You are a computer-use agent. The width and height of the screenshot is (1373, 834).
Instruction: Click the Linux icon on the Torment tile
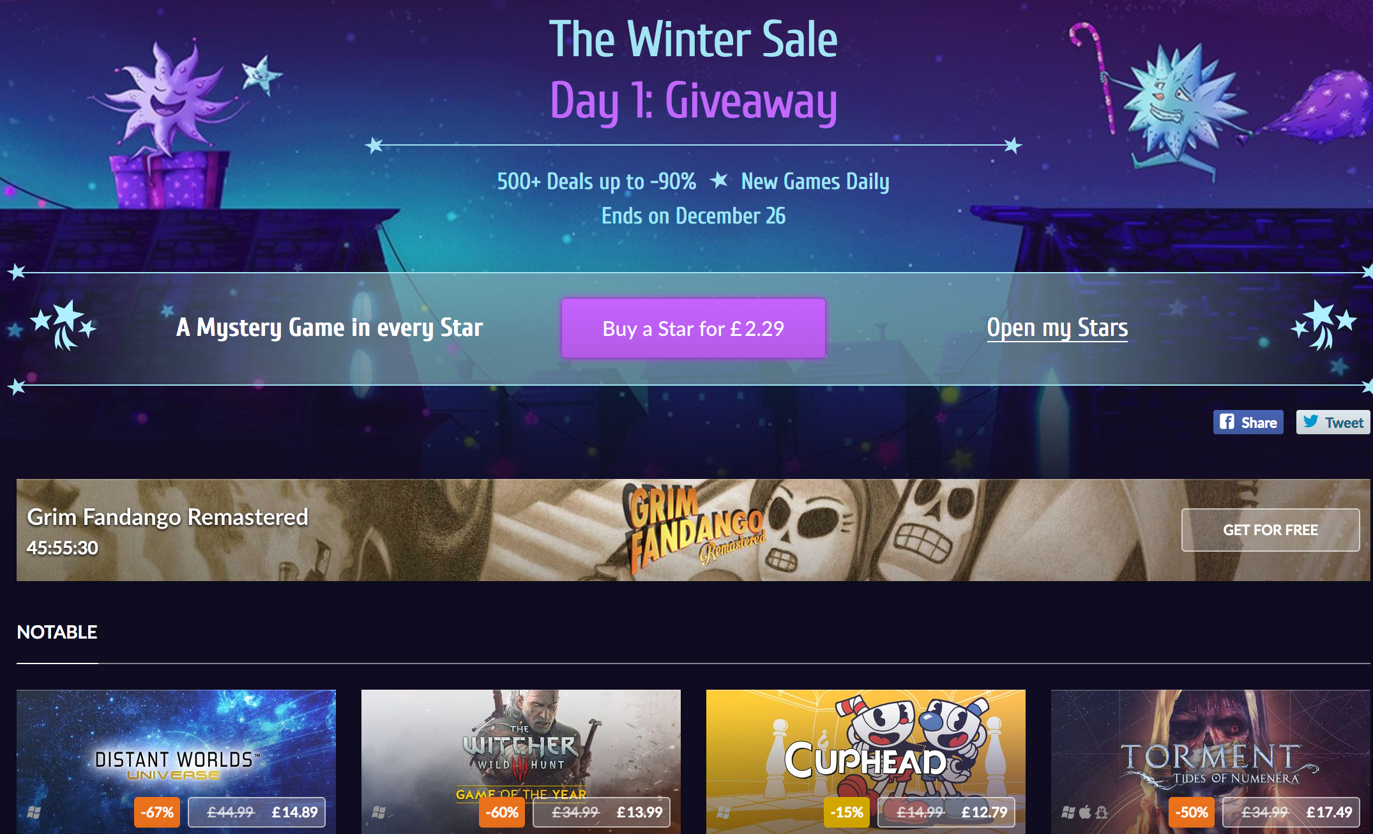point(1102,812)
